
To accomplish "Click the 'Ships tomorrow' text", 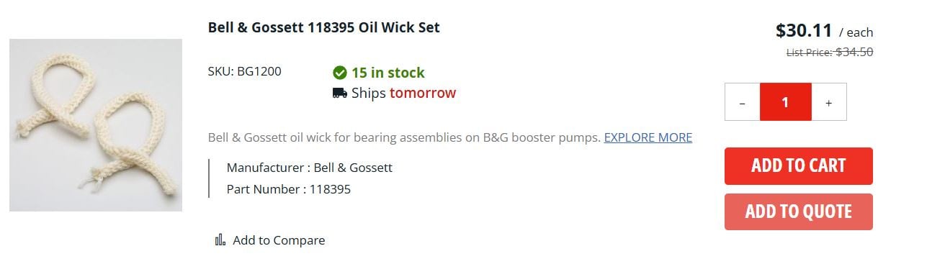I will [403, 93].
